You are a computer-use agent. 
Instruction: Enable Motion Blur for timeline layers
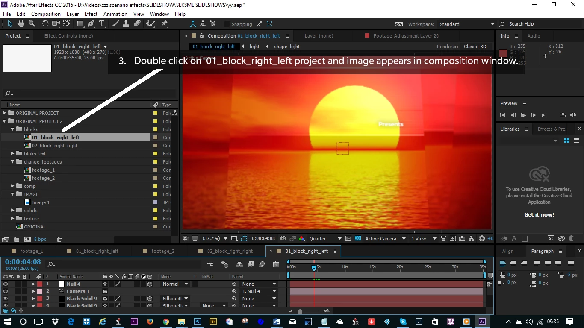262,265
